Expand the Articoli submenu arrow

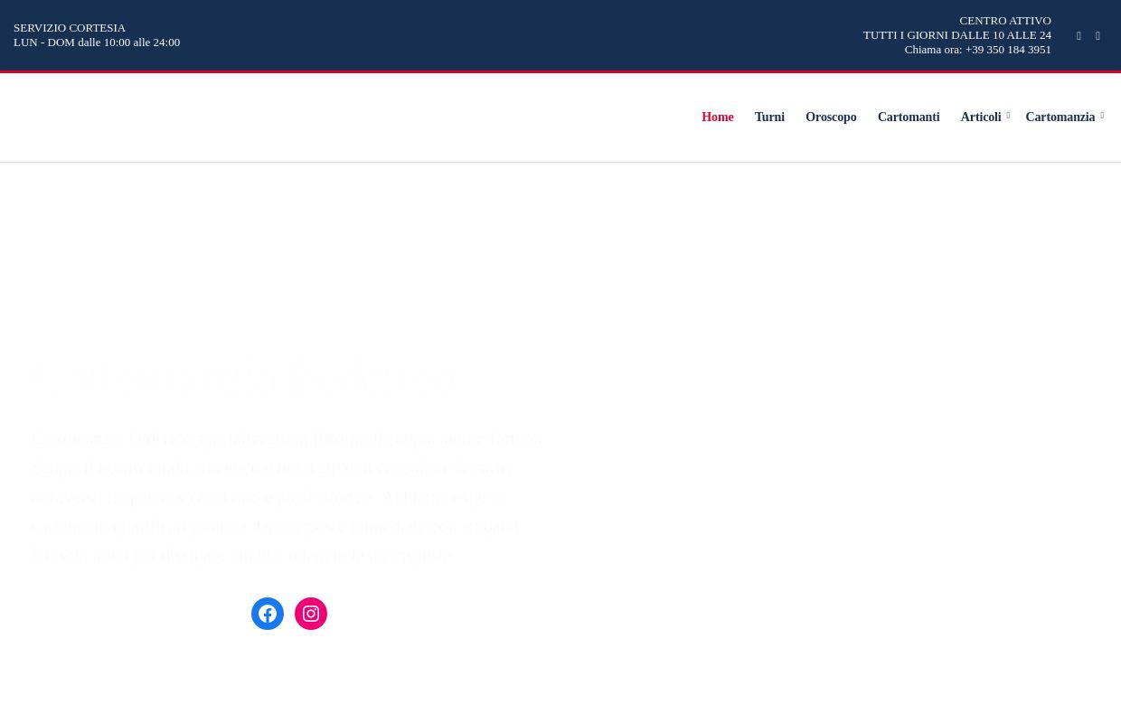coord(1008,117)
